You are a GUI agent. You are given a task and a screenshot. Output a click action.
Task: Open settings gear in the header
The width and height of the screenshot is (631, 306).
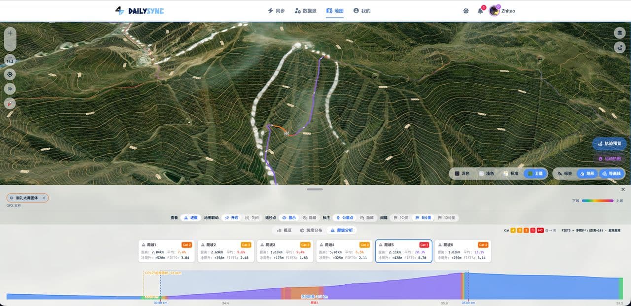[466, 11]
